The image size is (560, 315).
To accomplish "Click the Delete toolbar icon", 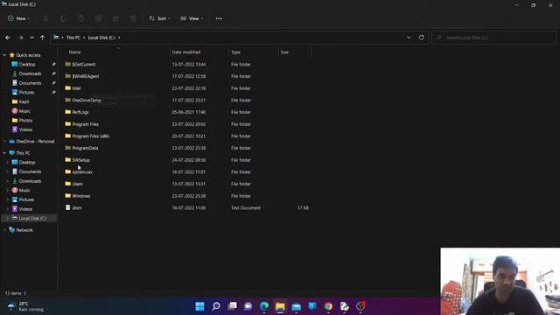I will pyautogui.click(x=133, y=18).
